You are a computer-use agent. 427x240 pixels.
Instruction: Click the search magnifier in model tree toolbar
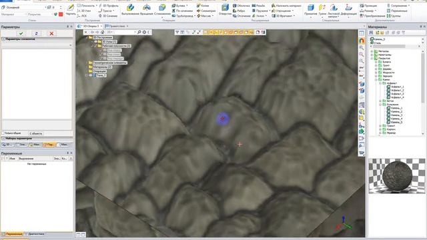[x=139, y=32]
